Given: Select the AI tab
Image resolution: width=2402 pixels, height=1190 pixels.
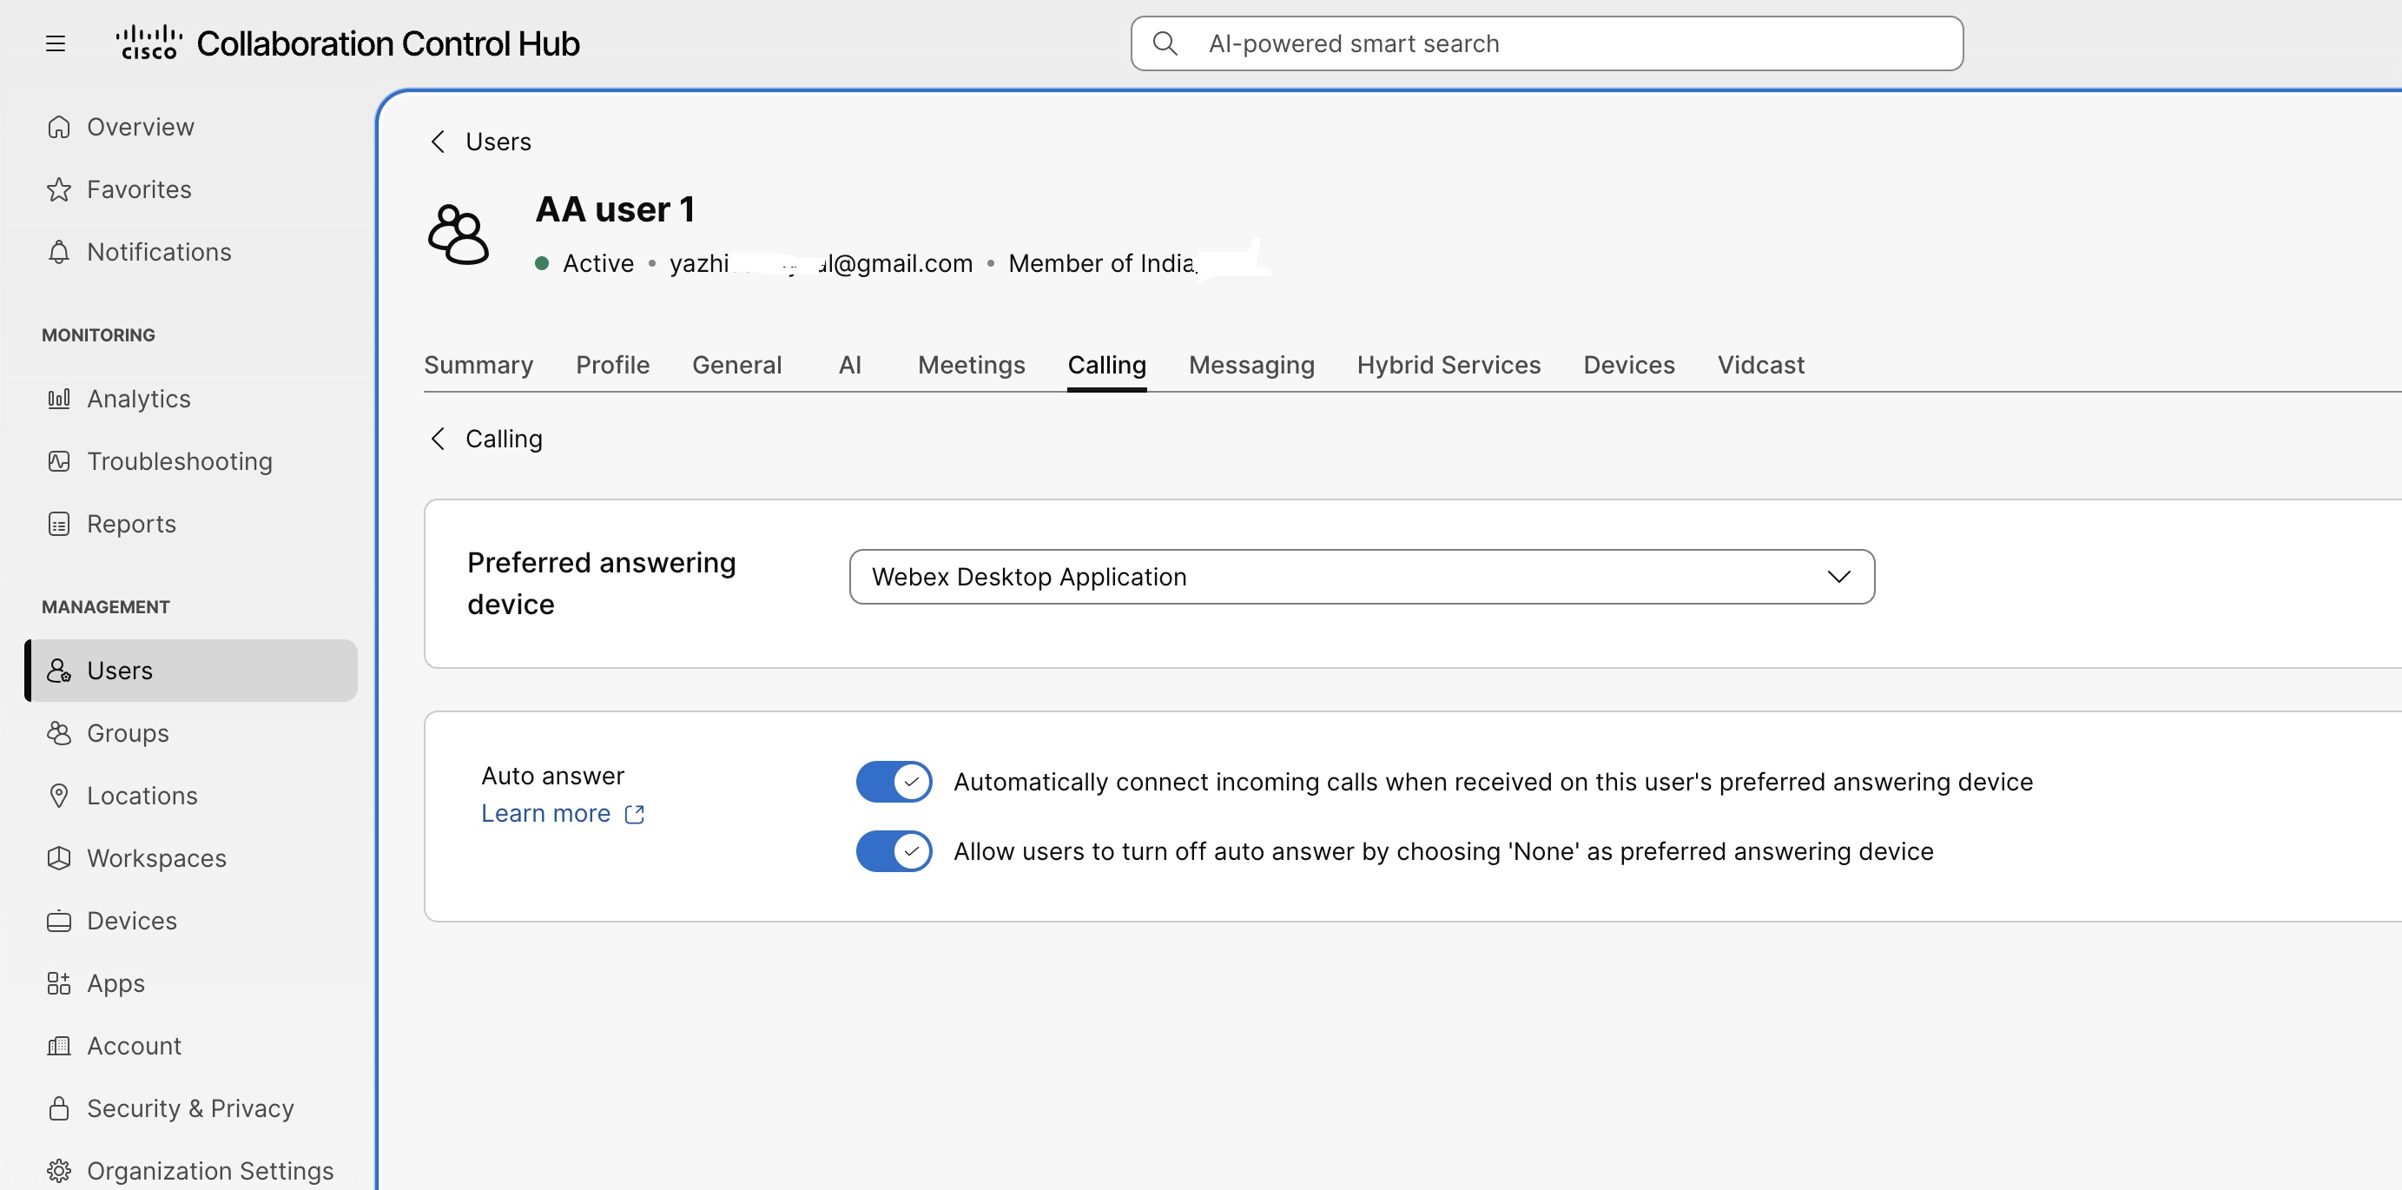Looking at the screenshot, I should (x=849, y=365).
